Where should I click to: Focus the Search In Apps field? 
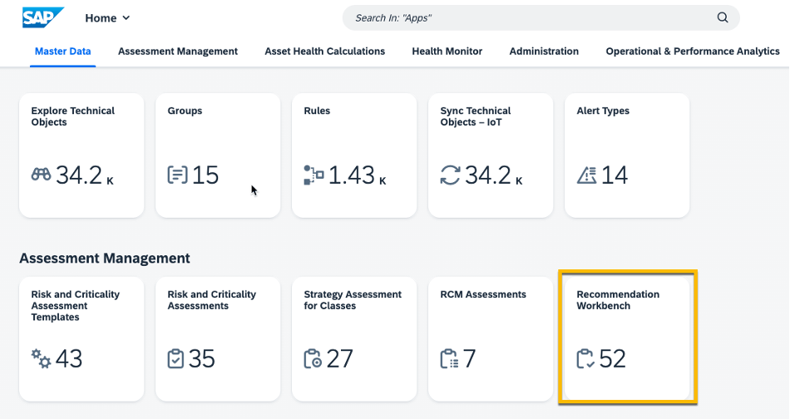click(541, 17)
